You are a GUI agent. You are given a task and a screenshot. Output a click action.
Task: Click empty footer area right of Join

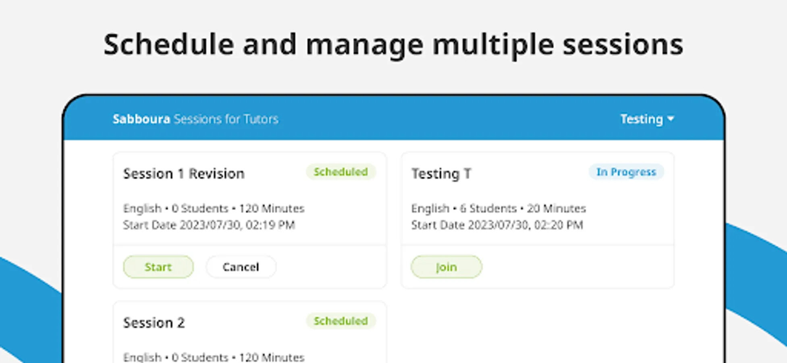[x=576, y=267]
